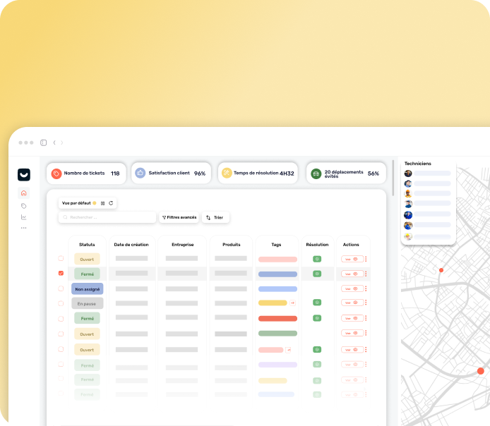
Task: Click the Entreprise column header
Action: tap(182, 244)
